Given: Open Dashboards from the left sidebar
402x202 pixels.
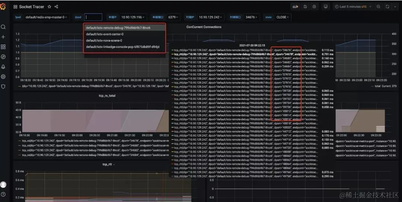Looking at the screenshot, I should click(x=3, y=47).
